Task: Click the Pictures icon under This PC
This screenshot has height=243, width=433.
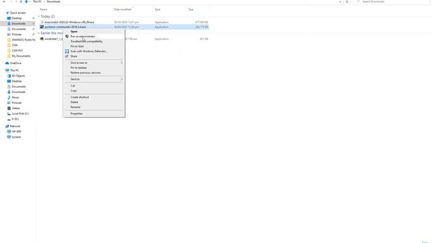Action: [x=9, y=103]
